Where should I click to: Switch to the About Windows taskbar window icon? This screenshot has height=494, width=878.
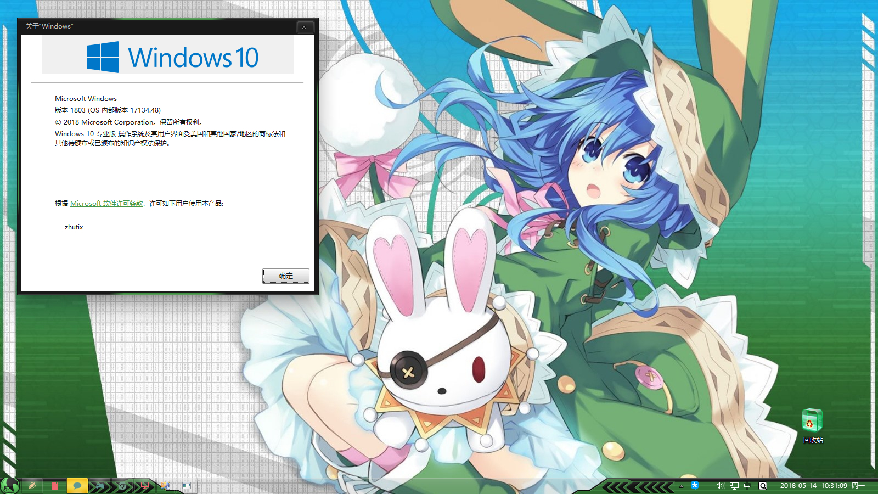[187, 486]
